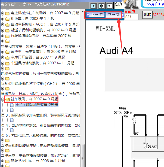Select 轮胎气压监控装置 entry
The height and width of the screenshot is (167, 164).
41,74
